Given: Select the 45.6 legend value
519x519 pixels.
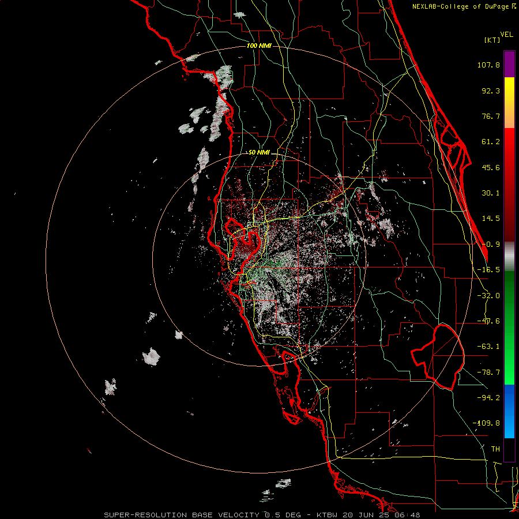Looking at the screenshot, I should tap(491, 167).
